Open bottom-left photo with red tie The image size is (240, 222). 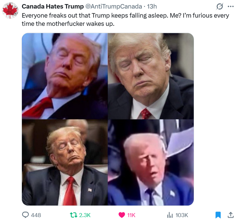pos(65,163)
